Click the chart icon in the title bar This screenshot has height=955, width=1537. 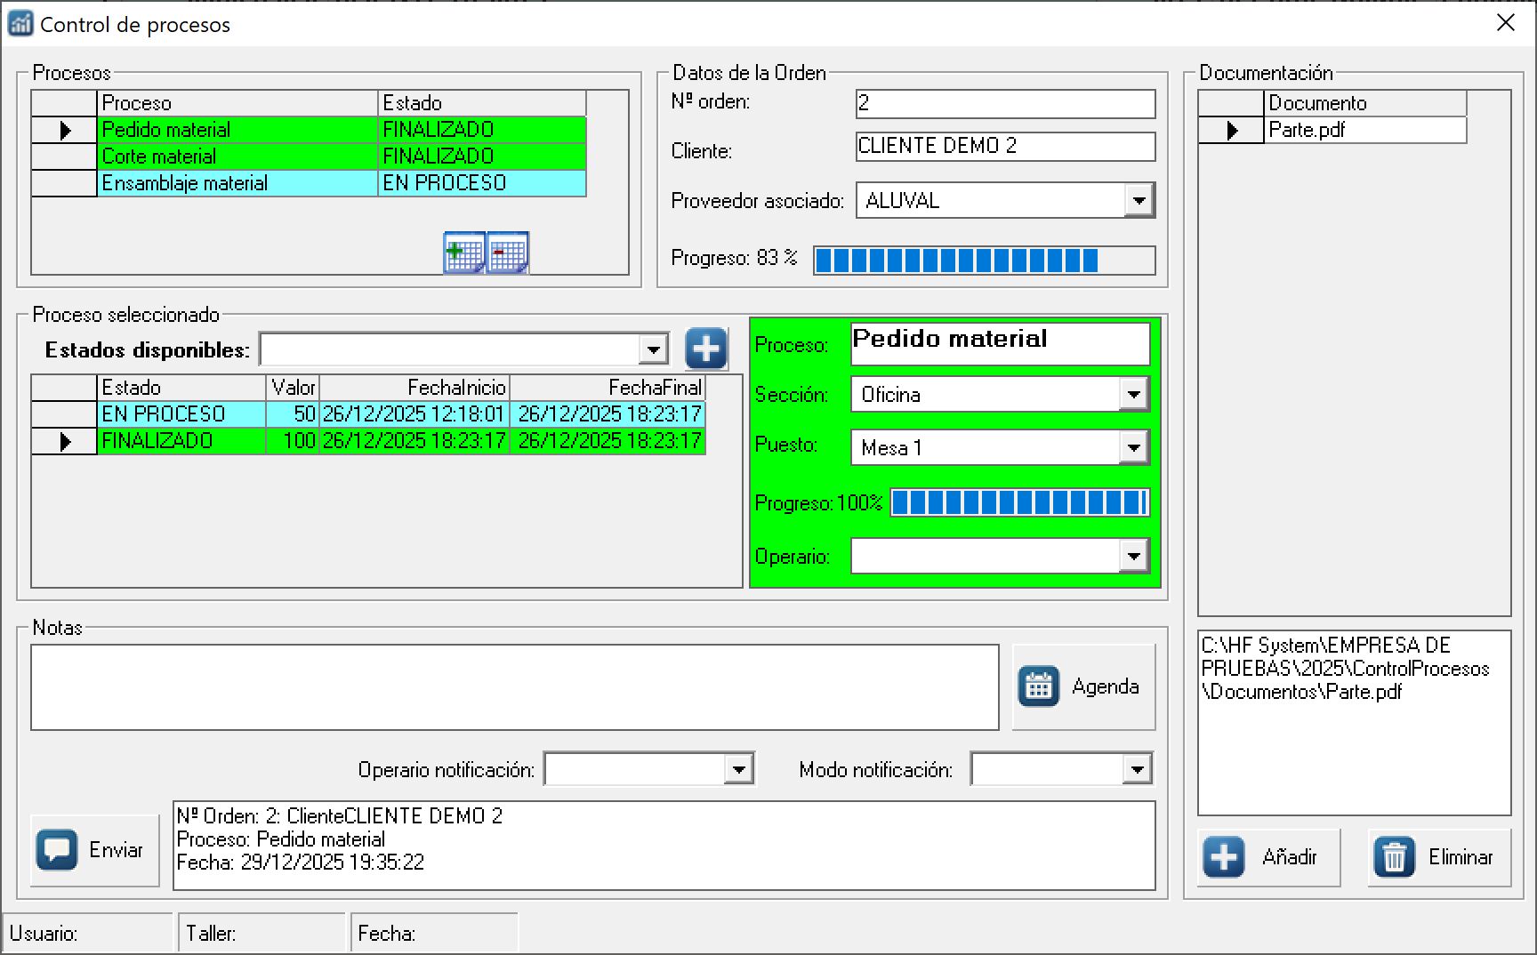tap(21, 24)
